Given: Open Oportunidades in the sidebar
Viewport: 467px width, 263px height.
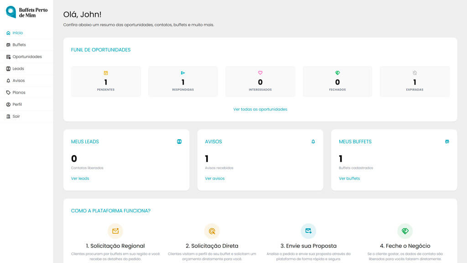Looking at the screenshot, I should [26, 57].
